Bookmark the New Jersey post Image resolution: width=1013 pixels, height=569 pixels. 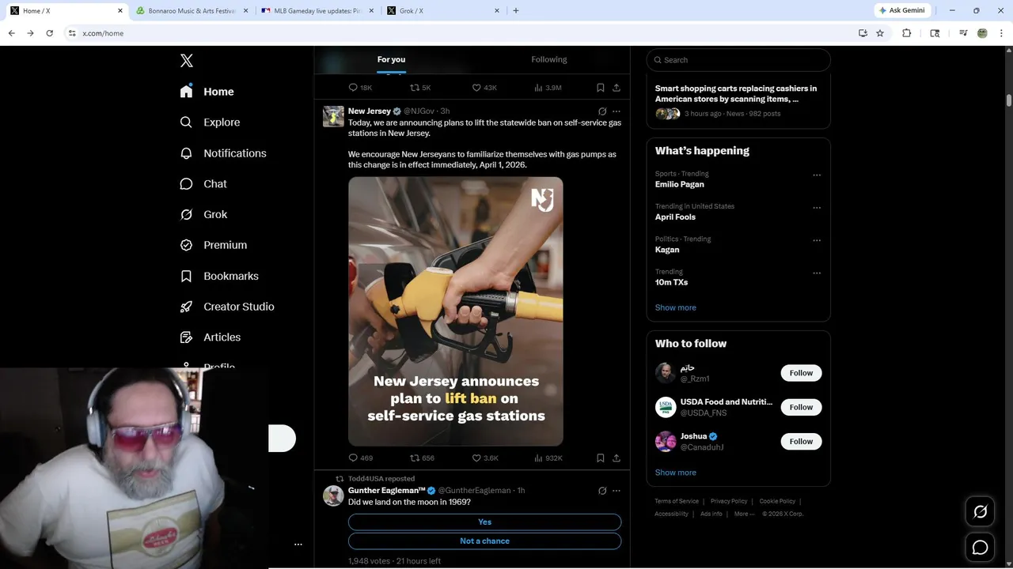point(601,458)
